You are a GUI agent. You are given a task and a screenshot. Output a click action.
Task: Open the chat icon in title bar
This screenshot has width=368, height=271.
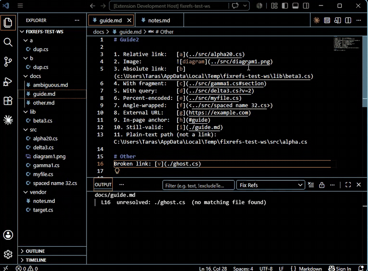[x=235, y=6]
